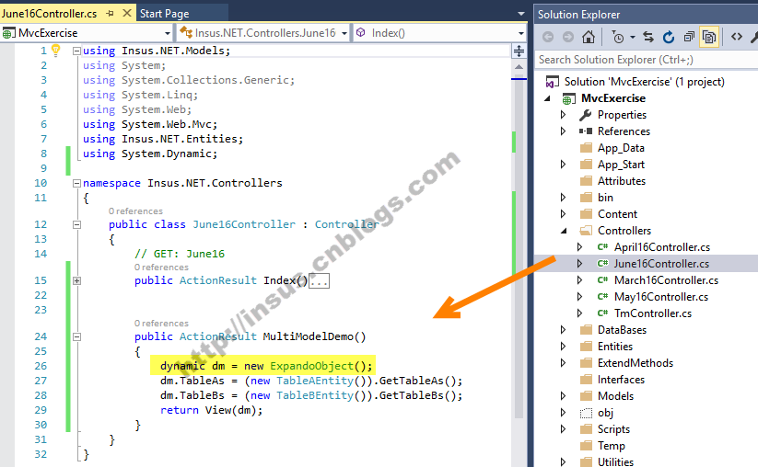Click the Models folder icon
This screenshot has height=467, width=758.
point(586,396)
